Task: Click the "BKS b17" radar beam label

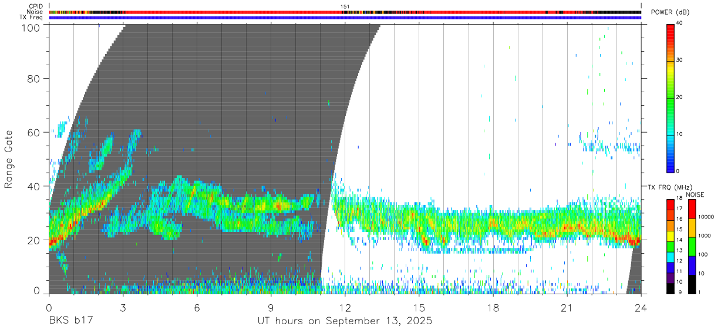Action: [72, 321]
